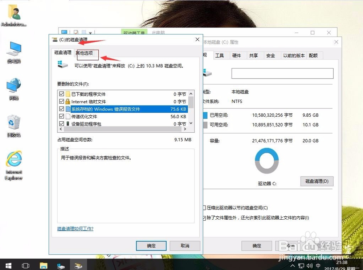
Task: Expand hidden icons in the system tray
Action: (292, 265)
